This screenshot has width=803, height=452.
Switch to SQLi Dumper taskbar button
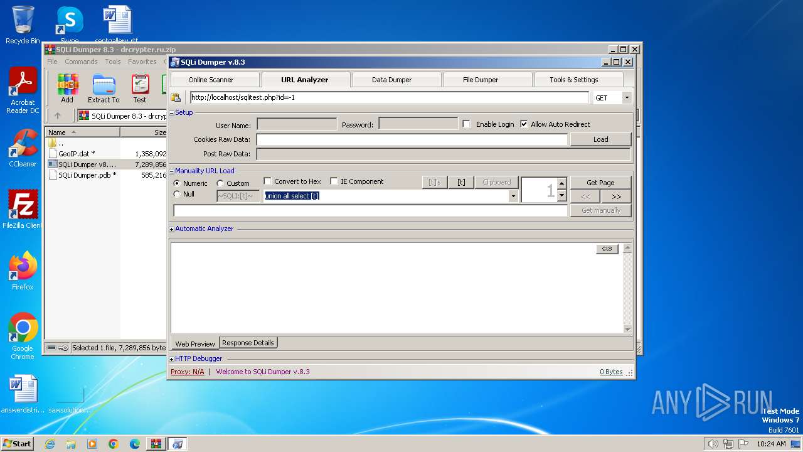point(178,444)
